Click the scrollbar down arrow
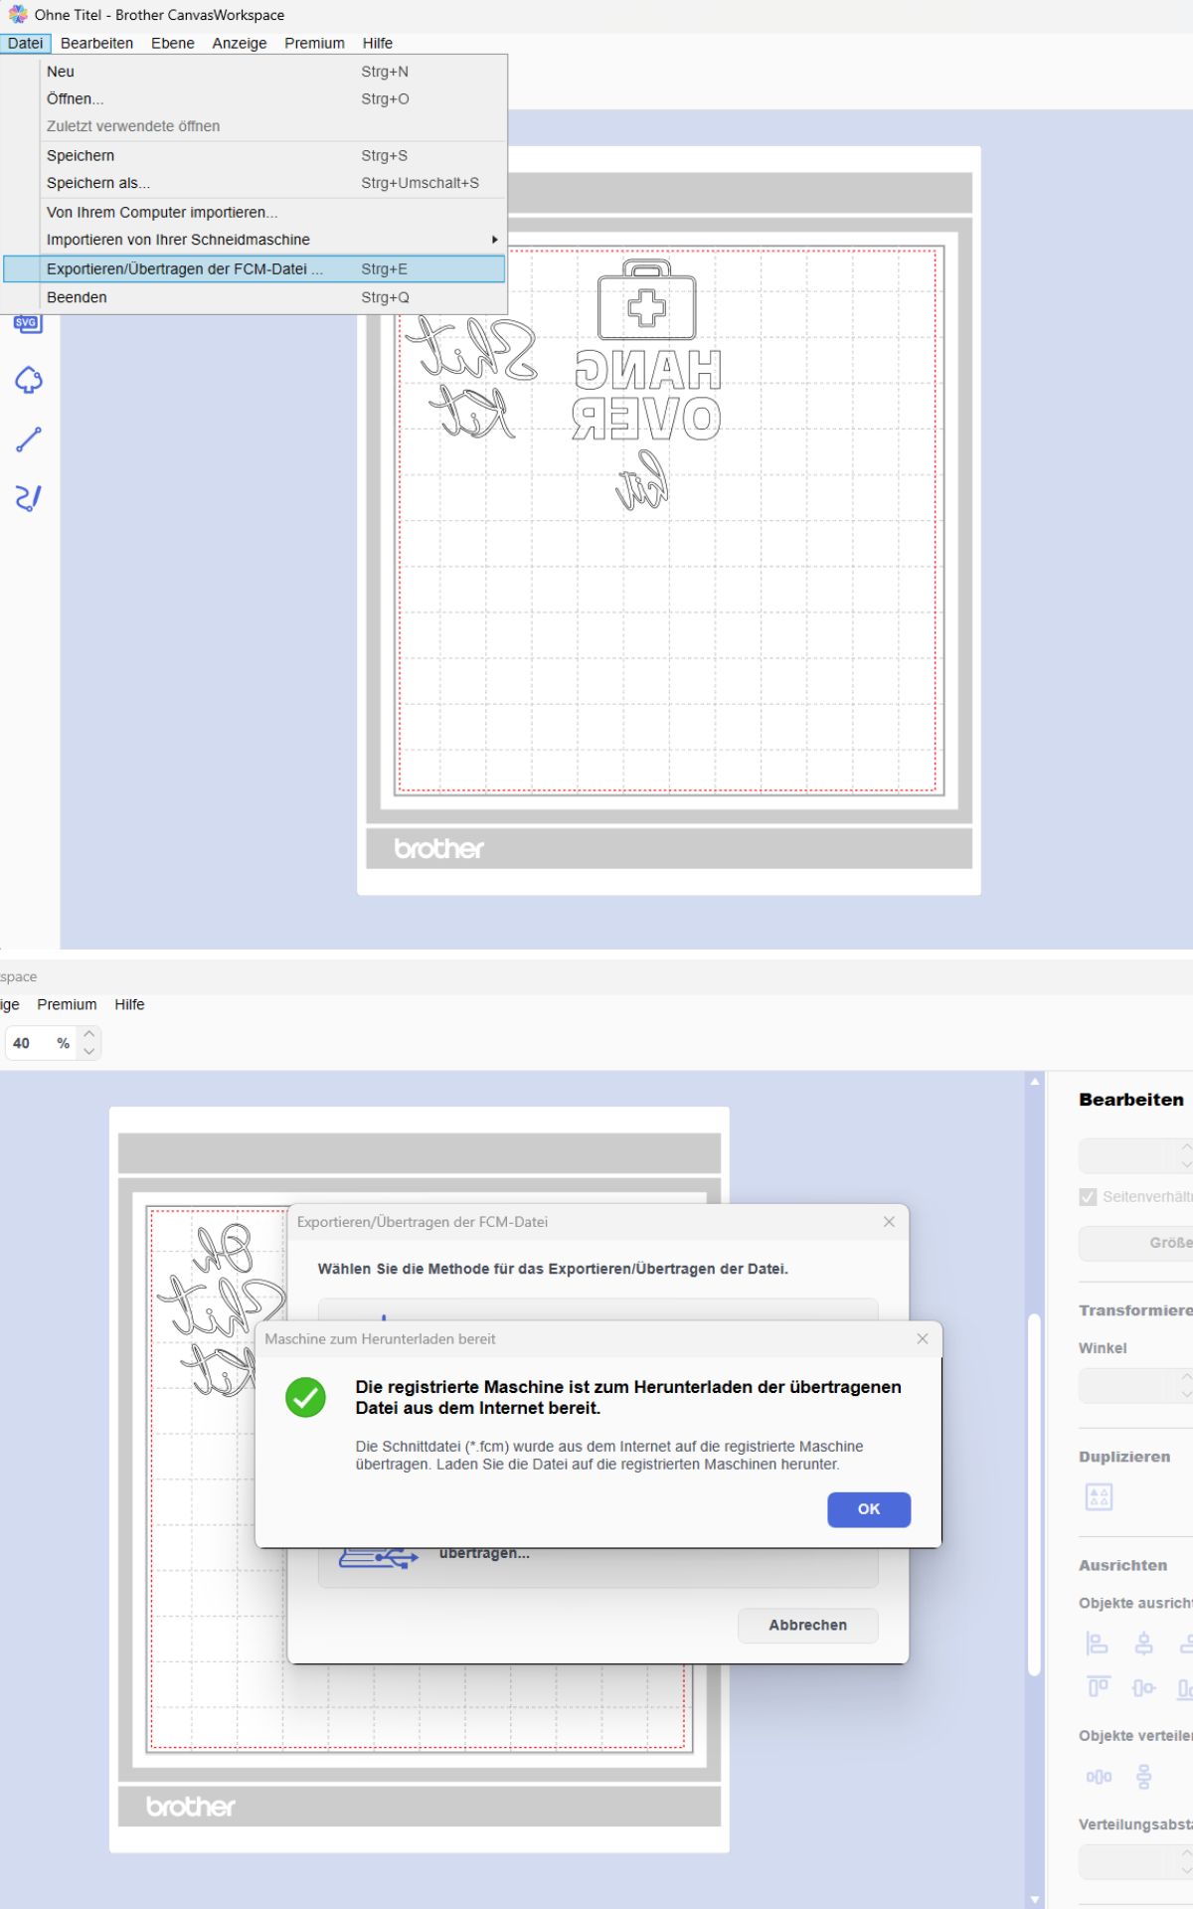The height and width of the screenshot is (1909, 1193). (x=1035, y=1899)
